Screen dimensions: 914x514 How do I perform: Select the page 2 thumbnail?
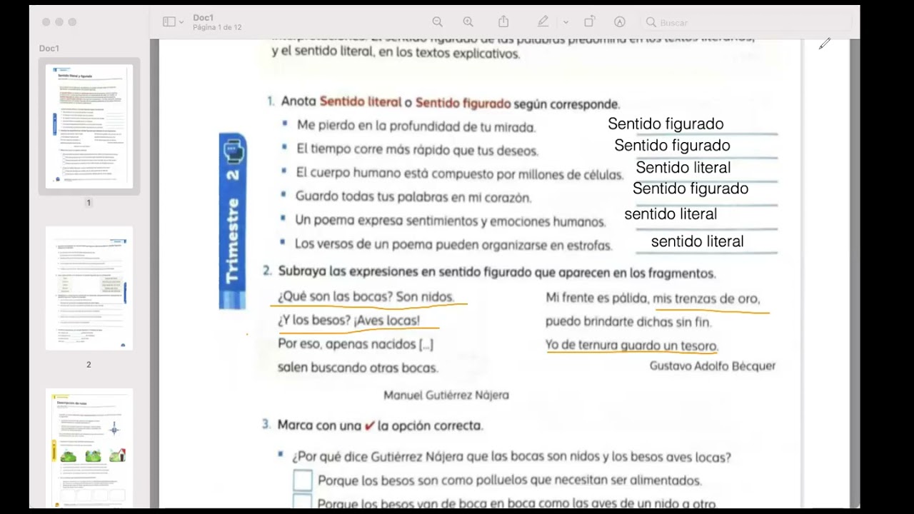(89, 288)
